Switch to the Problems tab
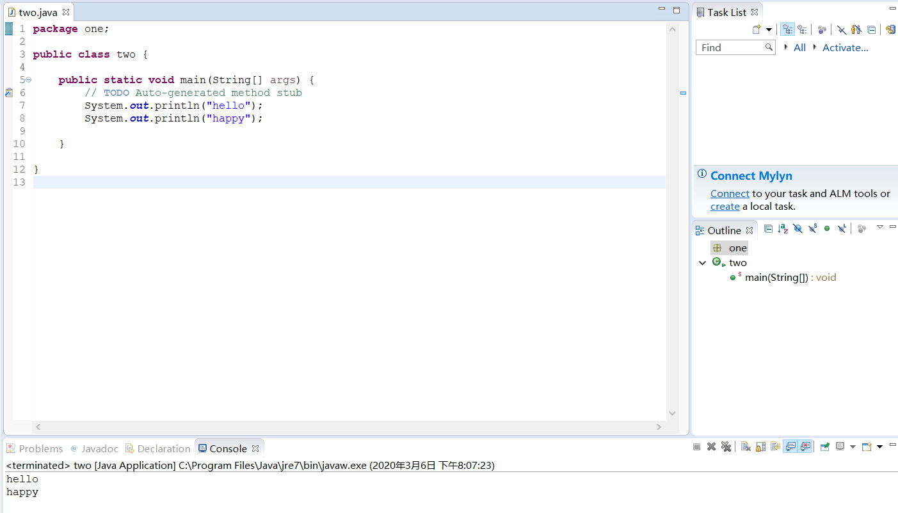 click(35, 448)
